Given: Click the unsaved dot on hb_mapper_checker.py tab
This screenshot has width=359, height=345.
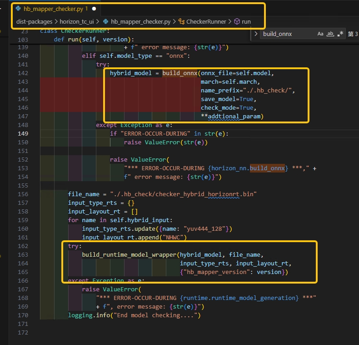Looking at the screenshot, I should coord(94,9).
